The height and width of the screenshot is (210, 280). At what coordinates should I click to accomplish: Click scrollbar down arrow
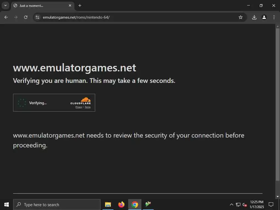278,197
